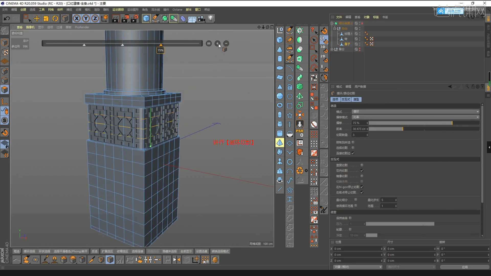This screenshot has height=276, width=491.
Task: Open the Octane menu
Action: click(x=177, y=10)
